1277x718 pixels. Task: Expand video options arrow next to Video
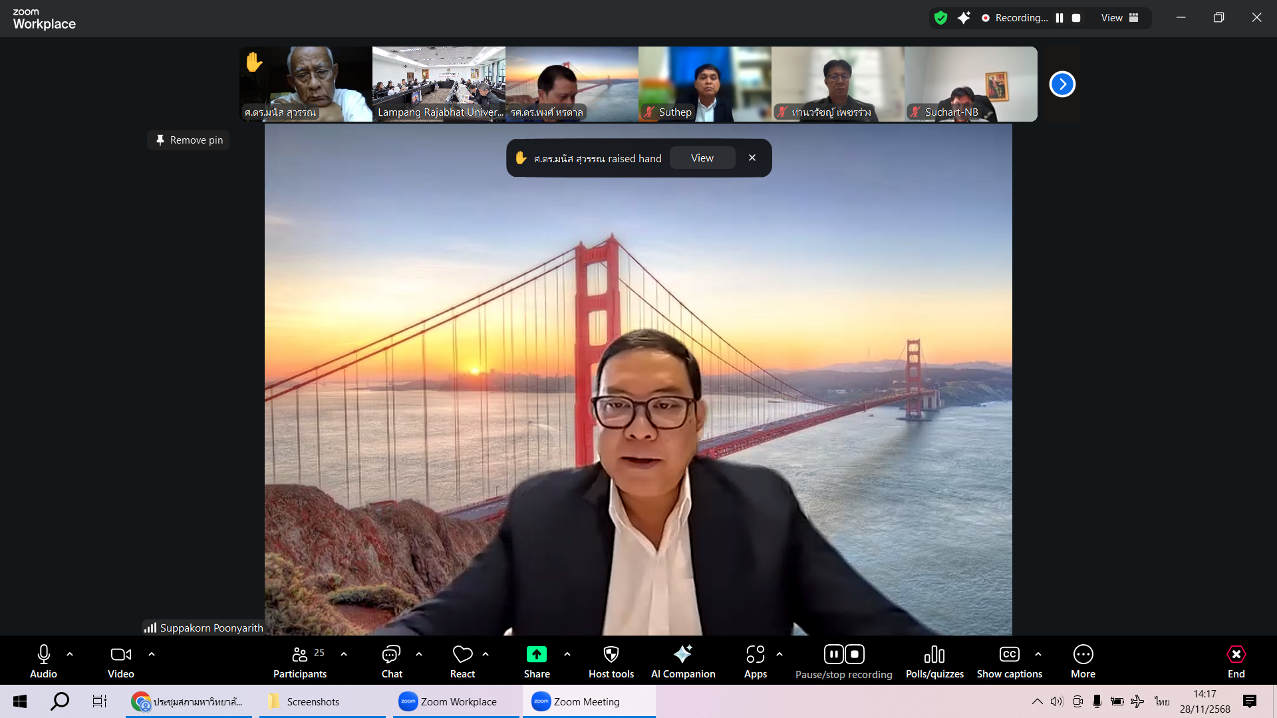coord(152,654)
